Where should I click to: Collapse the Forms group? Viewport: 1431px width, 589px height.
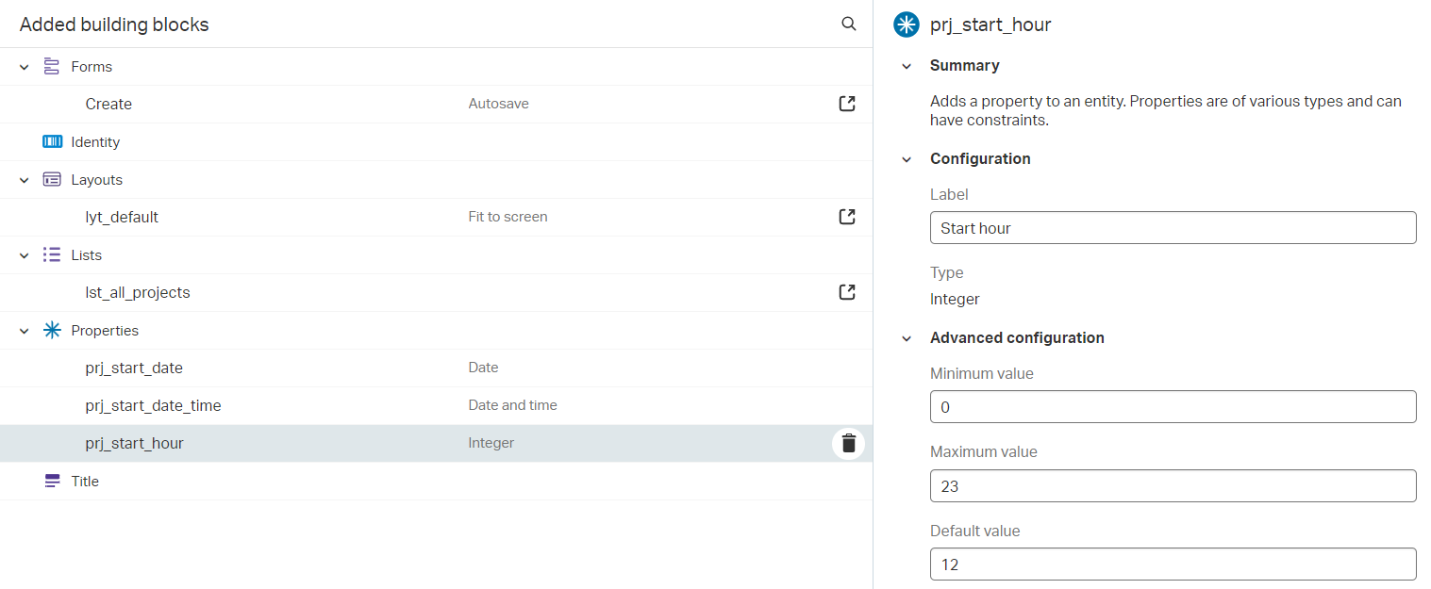pos(25,67)
